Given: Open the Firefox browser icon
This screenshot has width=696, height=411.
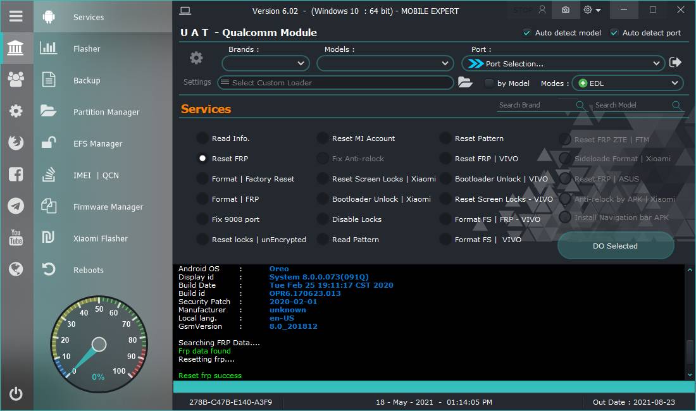Looking at the screenshot, I should [16, 142].
